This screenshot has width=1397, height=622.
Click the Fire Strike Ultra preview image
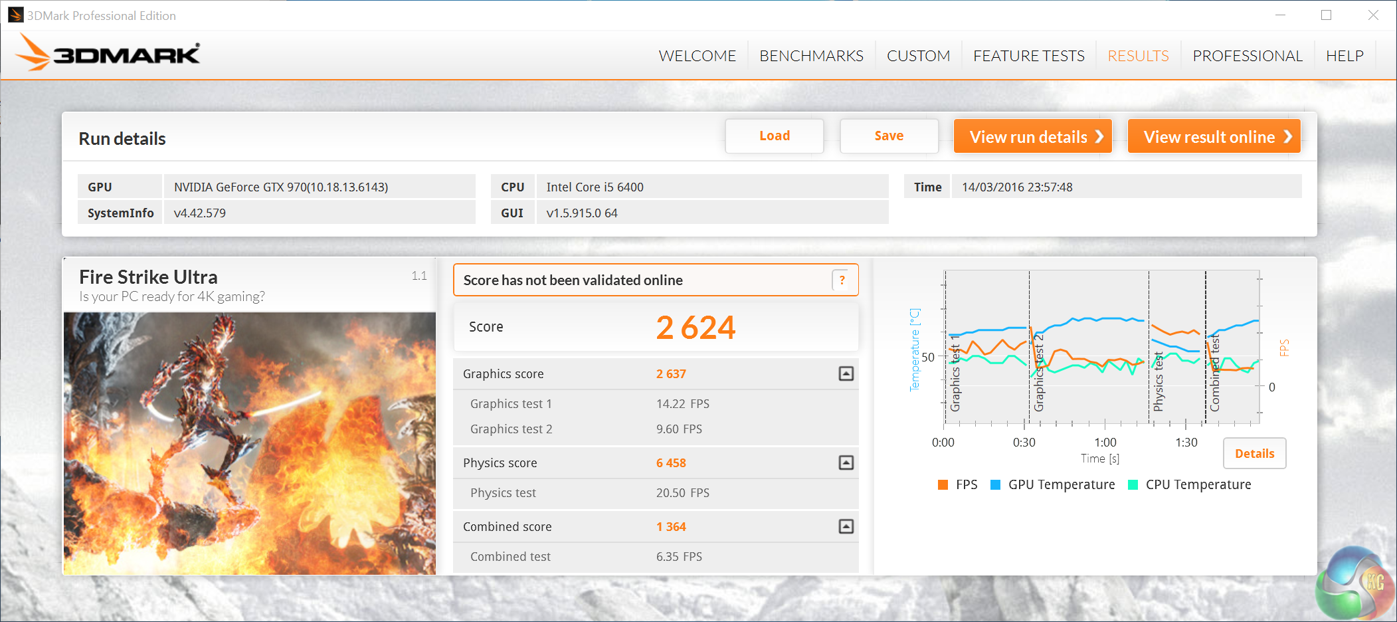(250, 443)
